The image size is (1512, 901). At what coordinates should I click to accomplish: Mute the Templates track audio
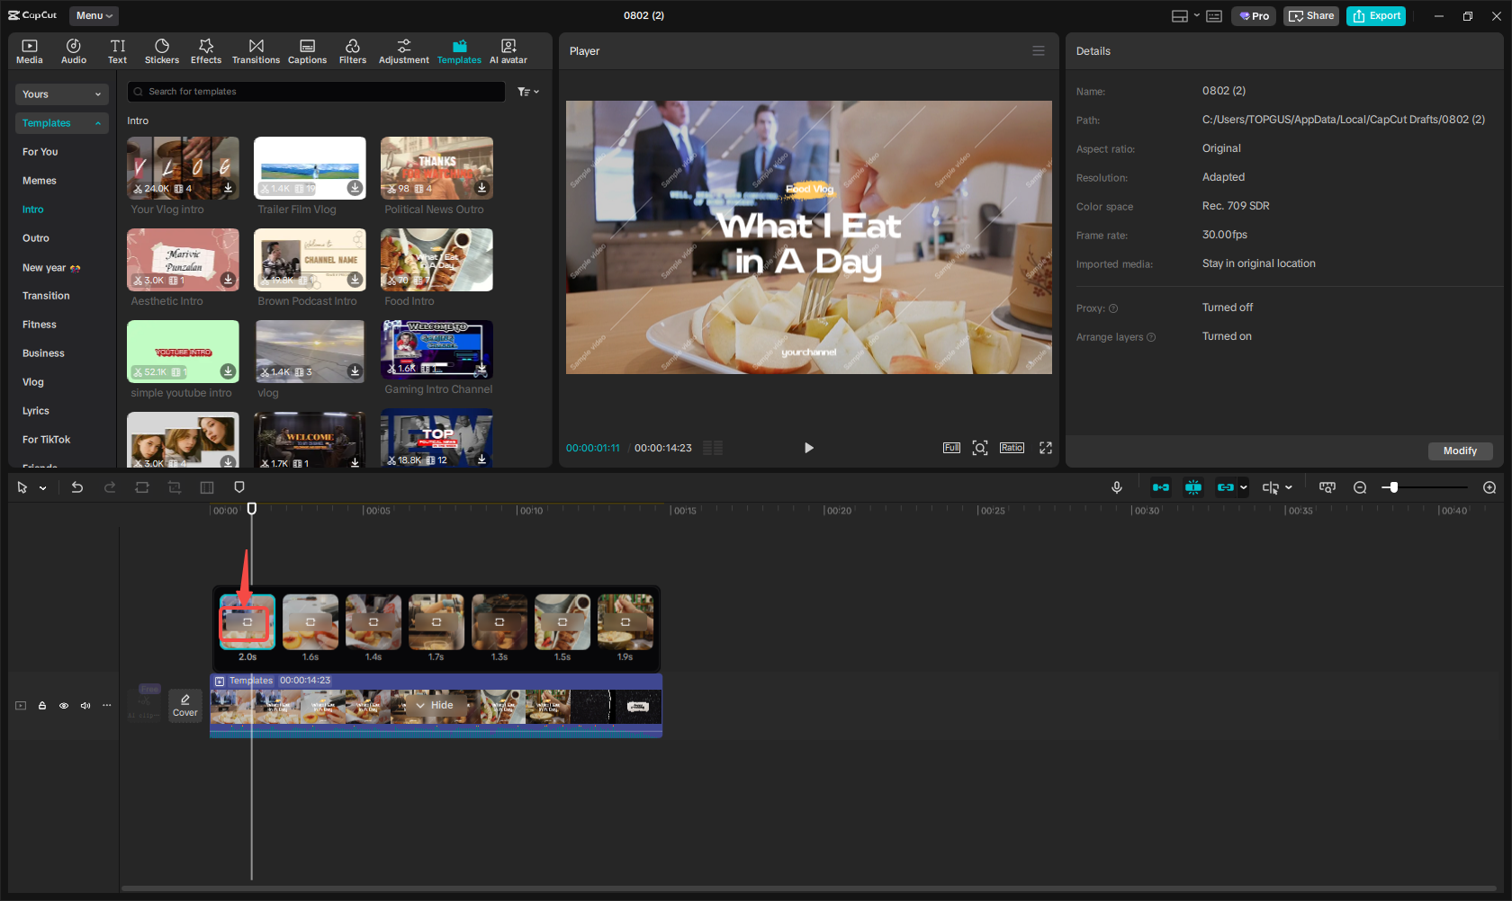click(85, 706)
